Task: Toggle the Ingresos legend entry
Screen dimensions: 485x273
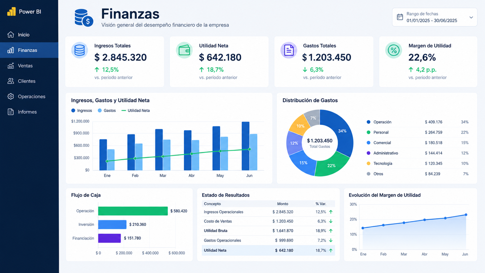Action: [x=82, y=110]
